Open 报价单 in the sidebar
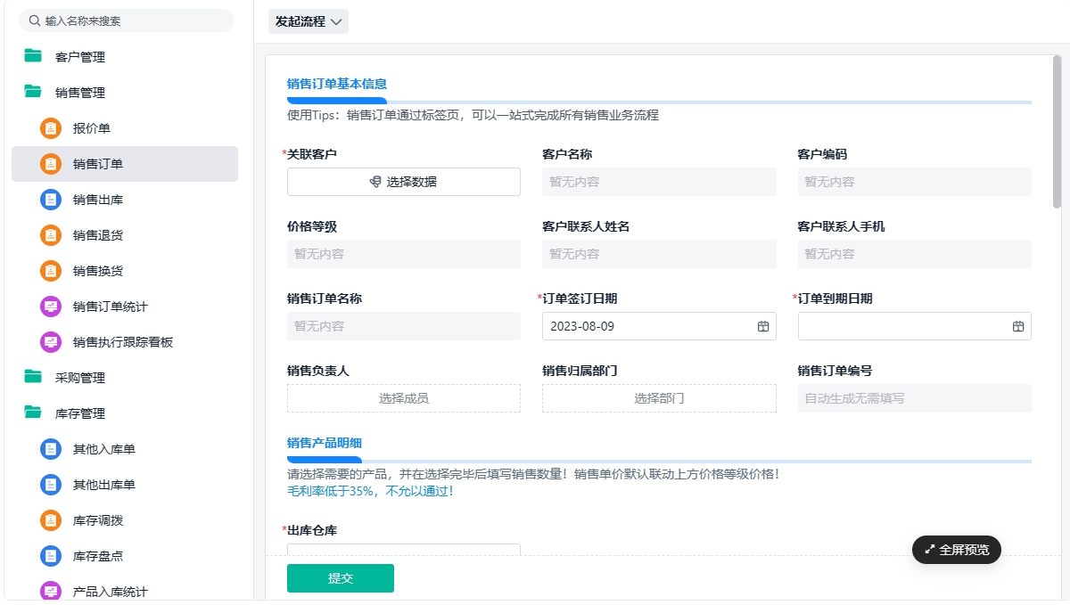Viewport: 1070px width, 605px height. coord(125,128)
